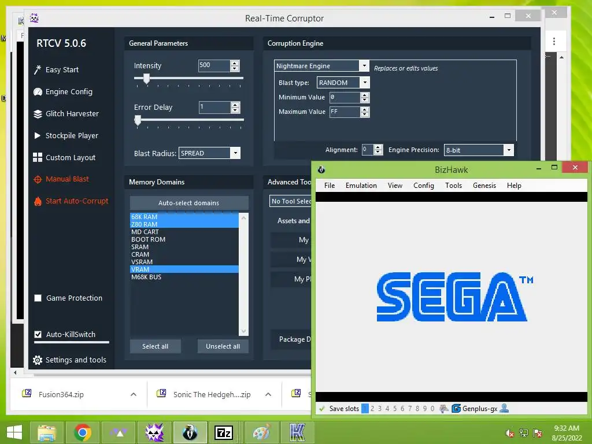Image resolution: width=592 pixels, height=444 pixels.
Task: Click the Genplus-gx core icon in BizHawk status bar
Action: pyautogui.click(x=456, y=409)
